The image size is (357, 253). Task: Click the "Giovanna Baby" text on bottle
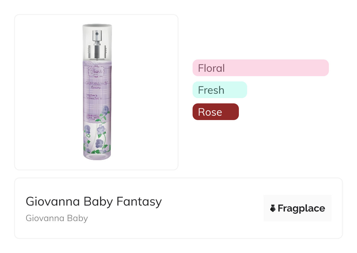pyautogui.click(x=97, y=83)
